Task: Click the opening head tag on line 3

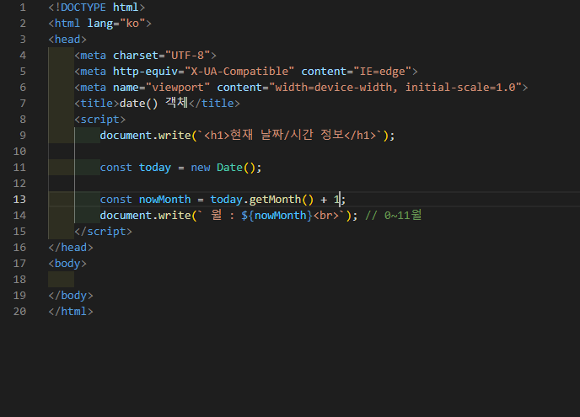Action: pyautogui.click(x=67, y=40)
